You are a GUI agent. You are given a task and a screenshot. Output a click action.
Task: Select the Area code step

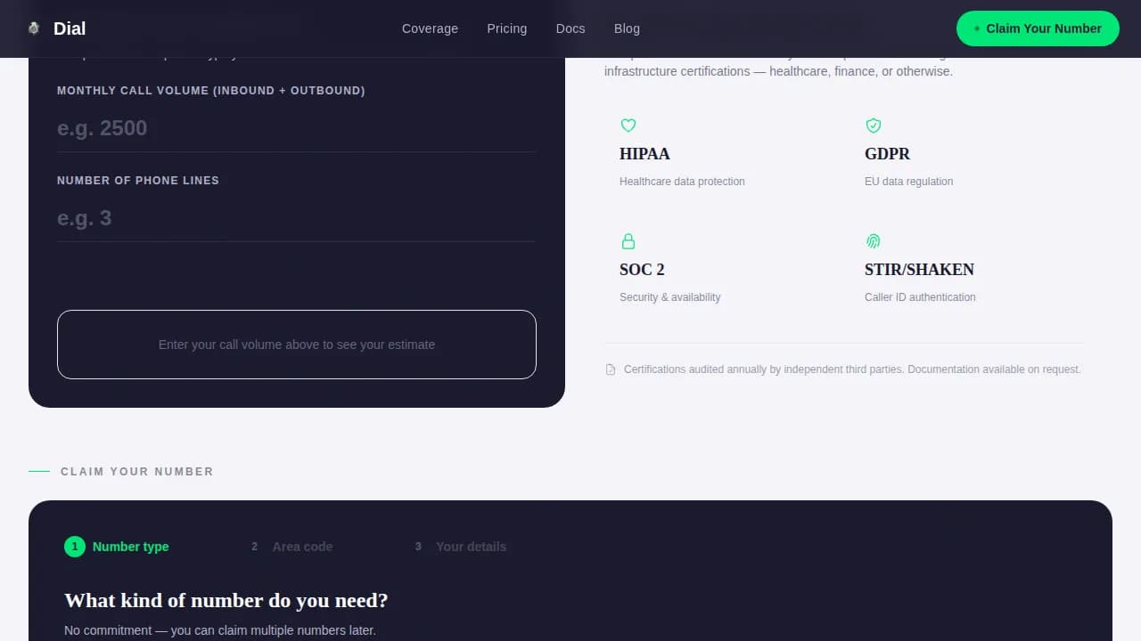[x=289, y=547]
